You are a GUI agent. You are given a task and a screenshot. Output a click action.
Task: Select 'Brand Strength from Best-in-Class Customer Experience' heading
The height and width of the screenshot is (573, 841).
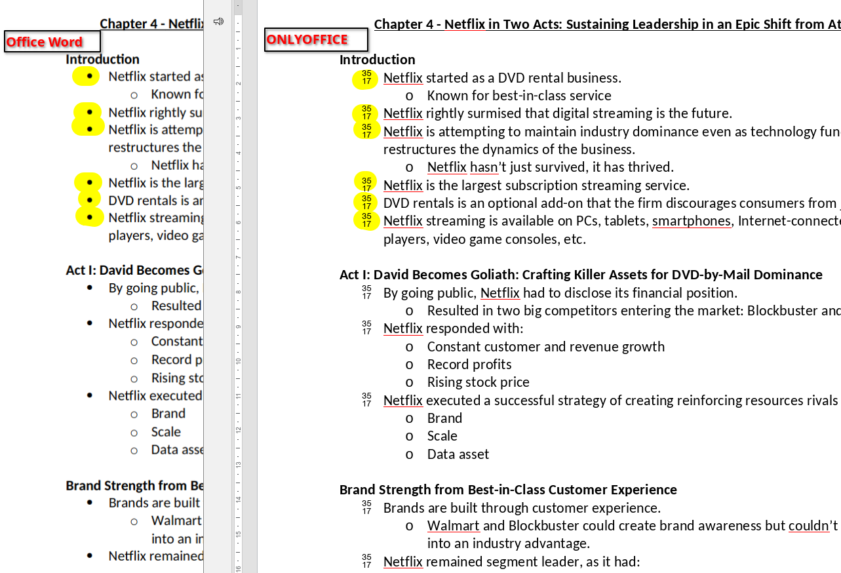(508, 490)
